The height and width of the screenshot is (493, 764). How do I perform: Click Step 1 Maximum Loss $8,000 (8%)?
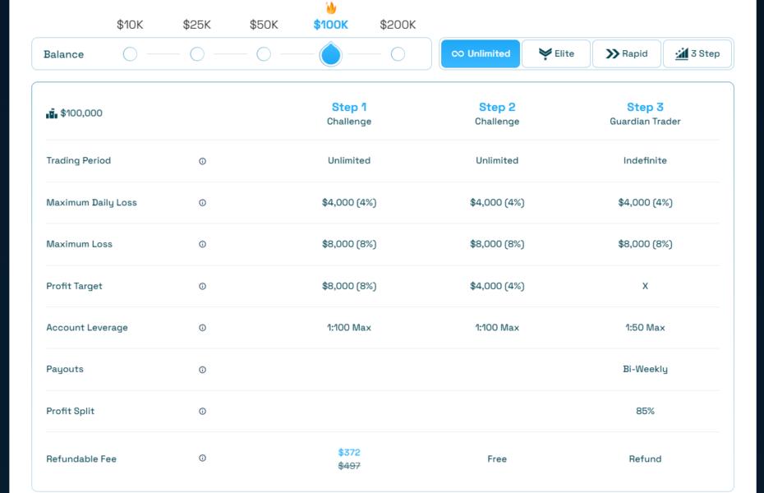pyautogui.click(x=349, y=244)
